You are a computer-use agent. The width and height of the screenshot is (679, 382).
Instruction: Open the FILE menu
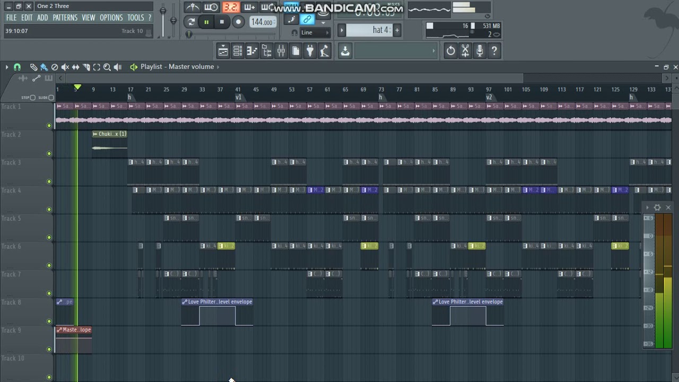[x=11, y=18]
